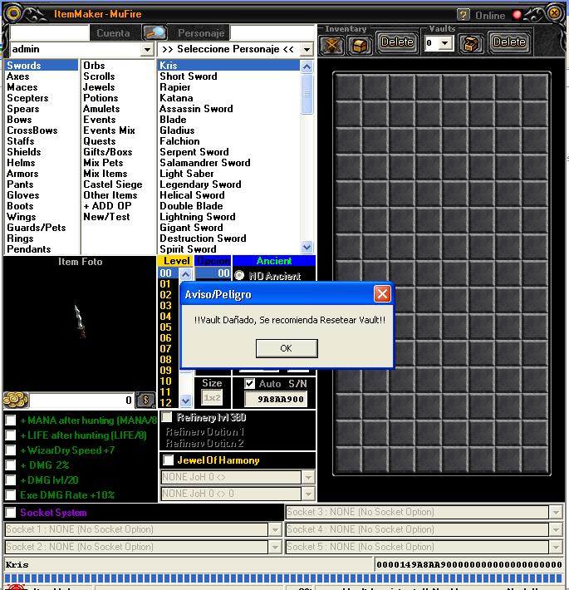This screenshot has height=590, width=569.
Task: Click the Delete button under Inventory
Action: click(x=397, y=42)
